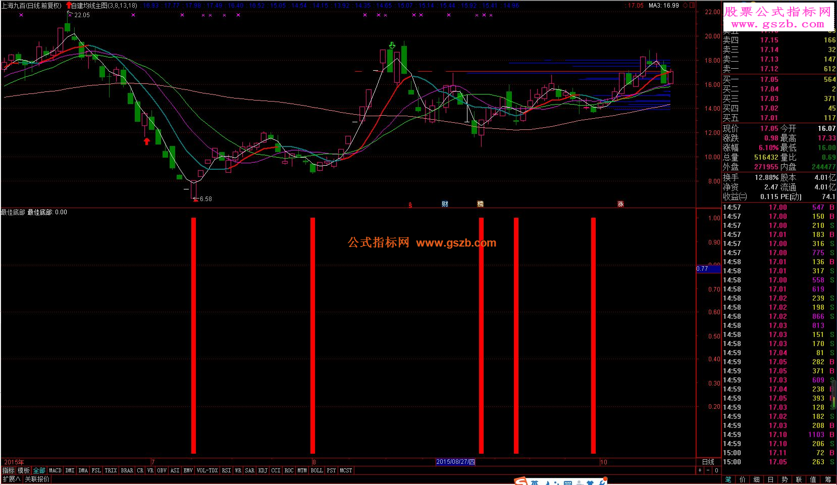Switch to SAR indicator
837x485 pixels.
click(x=249, y=470)
